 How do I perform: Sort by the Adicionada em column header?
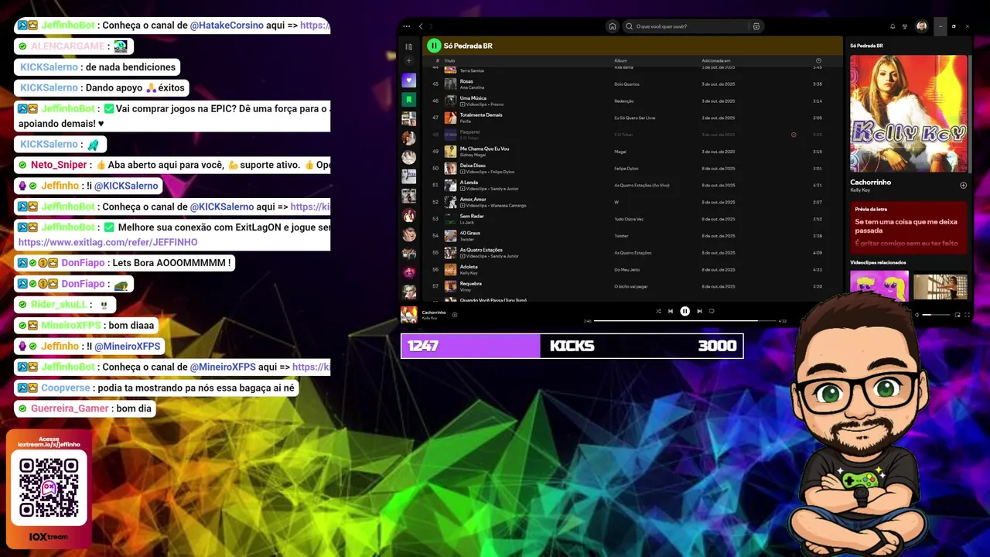click(x=716, y=60)
